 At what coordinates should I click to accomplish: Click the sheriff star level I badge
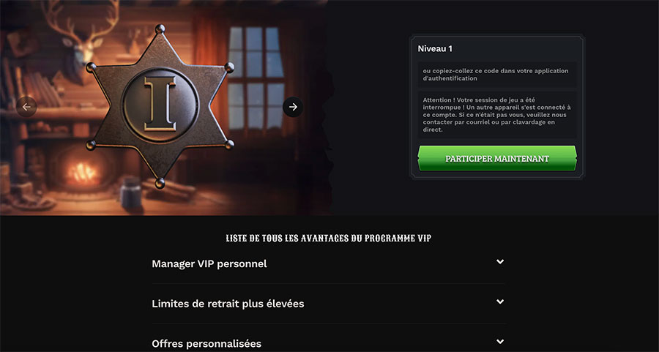pos(160,107)
